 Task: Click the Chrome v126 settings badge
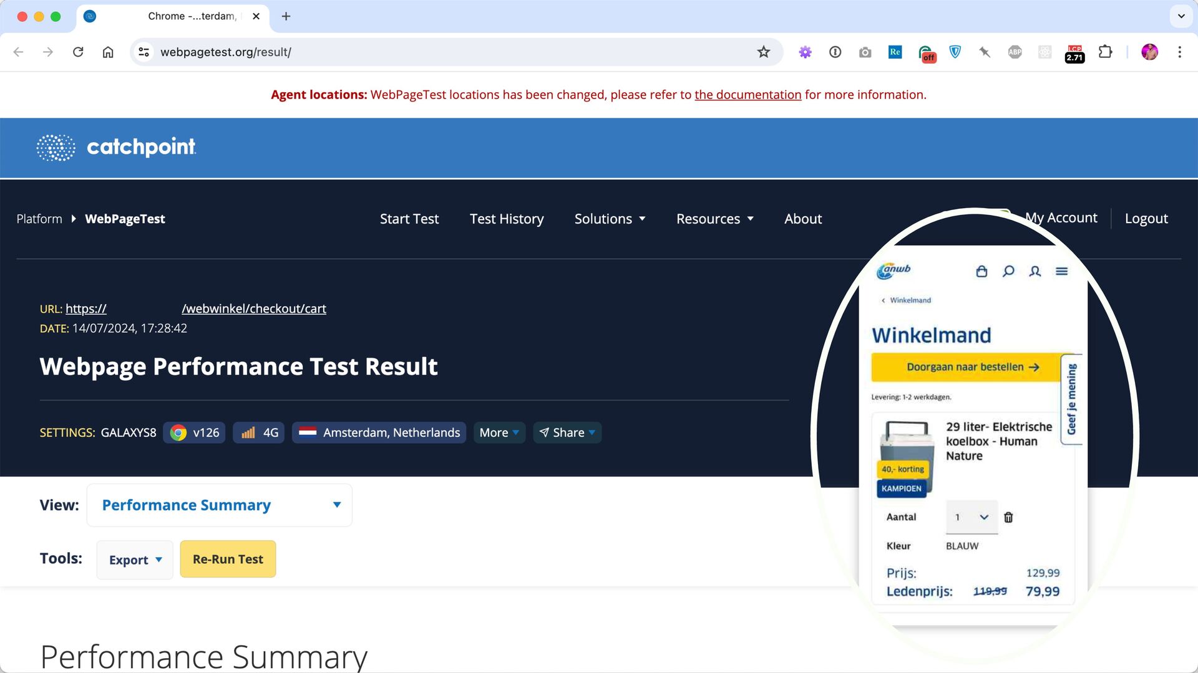tap(194, 432)
